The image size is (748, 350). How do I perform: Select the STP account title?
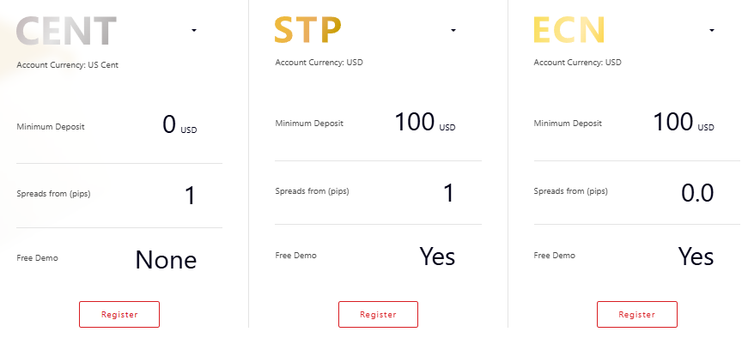click(307, 30)
